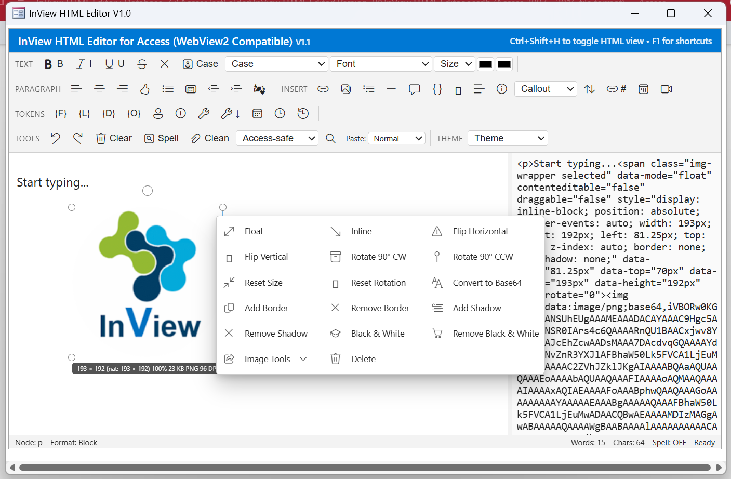Insert a code block with braces icon
Viewport: 731px width, 479px height.
437,89
